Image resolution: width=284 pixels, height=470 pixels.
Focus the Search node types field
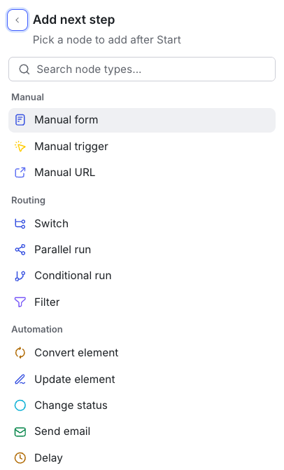click(142, 69)
